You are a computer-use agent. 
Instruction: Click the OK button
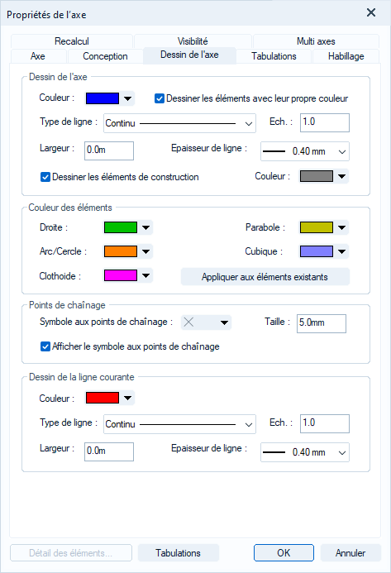coord(284,553)
